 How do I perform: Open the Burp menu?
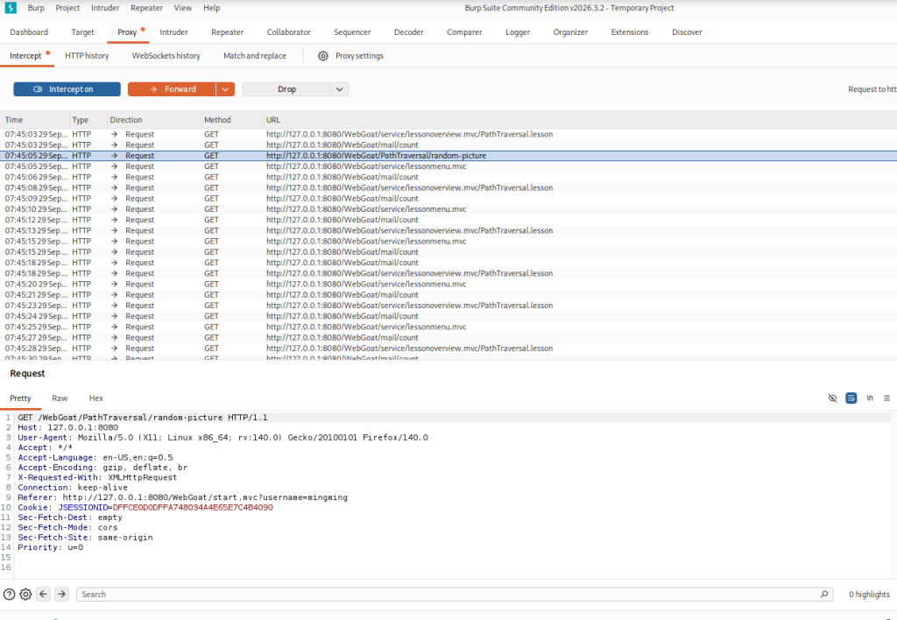coord(36,8)
